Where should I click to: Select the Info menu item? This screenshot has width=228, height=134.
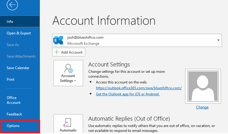click(20, 22)
